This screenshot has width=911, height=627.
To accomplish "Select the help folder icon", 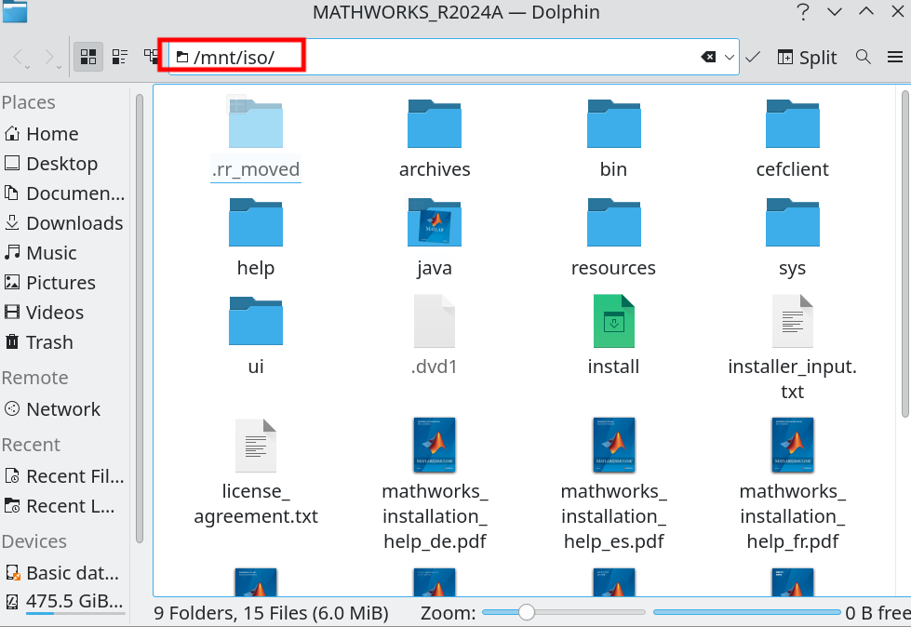I will (256, 222).
